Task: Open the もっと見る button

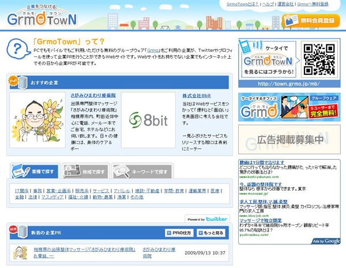Action: click(211, 233)
